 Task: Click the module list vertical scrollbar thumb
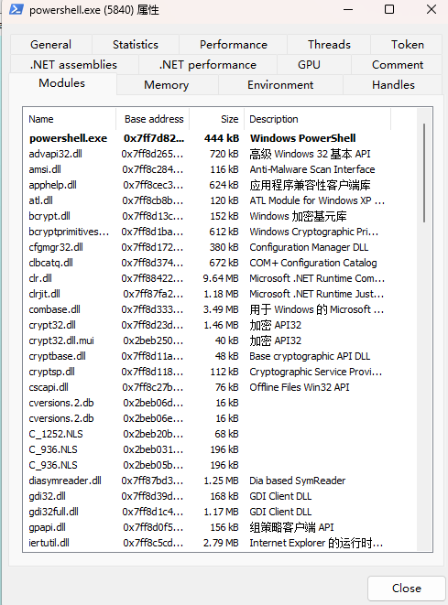tap(424, 173)
